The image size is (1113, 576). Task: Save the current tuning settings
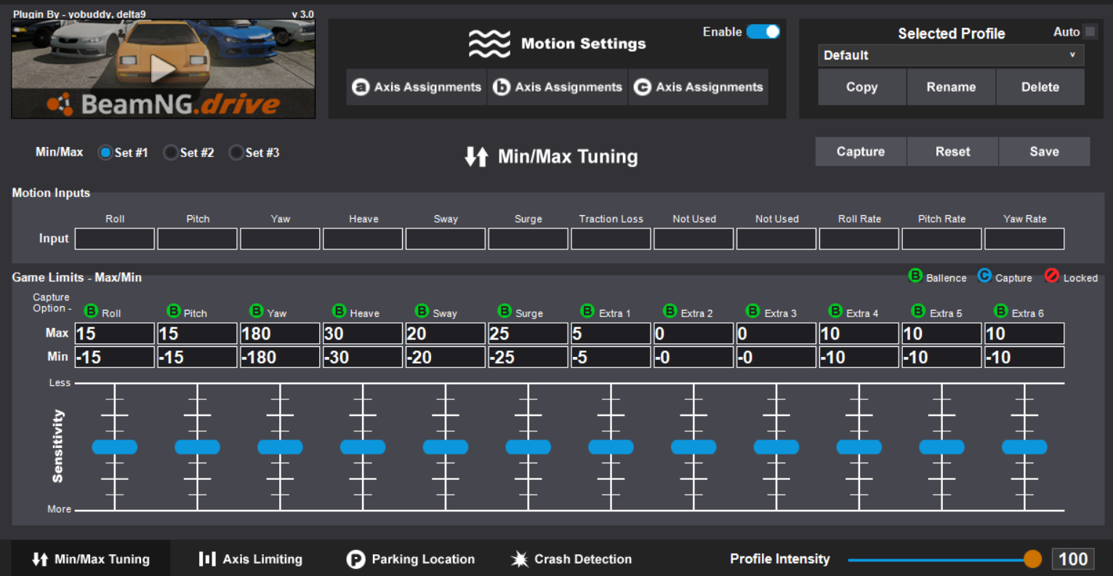coord(1044,152)
